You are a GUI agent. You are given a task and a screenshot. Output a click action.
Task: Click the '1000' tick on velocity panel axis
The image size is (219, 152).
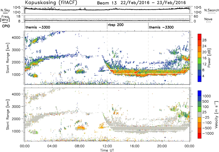click(x=16, y=131)
